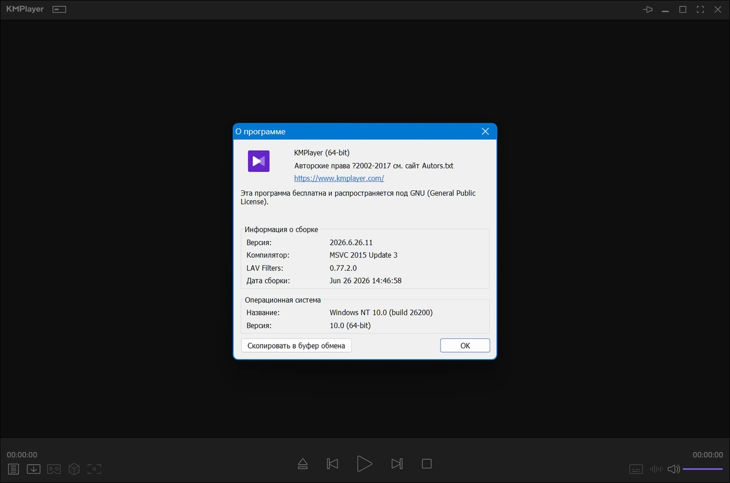Click the Авторские права copyright line

click(x=374, y=166)
